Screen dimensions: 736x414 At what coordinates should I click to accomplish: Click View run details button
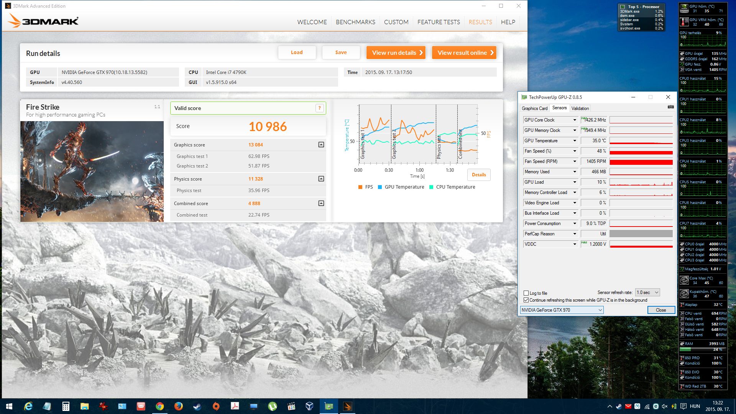coord(396,53)
